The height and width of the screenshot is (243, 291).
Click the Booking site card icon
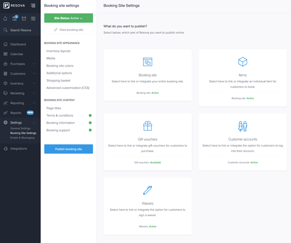147,62
